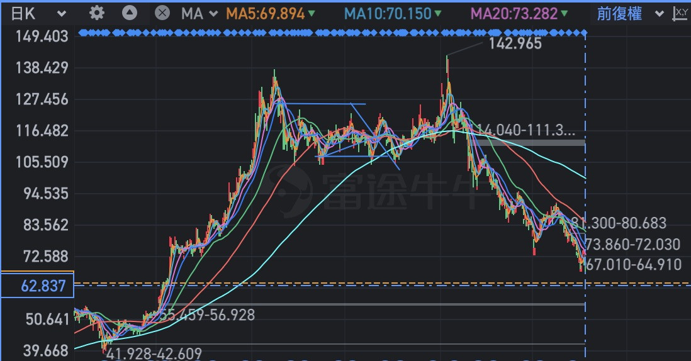Click the 105.509 price axis value
The width and height of the screenshot is (691, 361).
click(x=42, y=162)
